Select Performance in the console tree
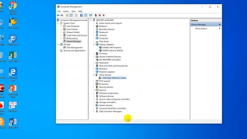The width and height of the screenshot is (247, 139). (72, 38)
